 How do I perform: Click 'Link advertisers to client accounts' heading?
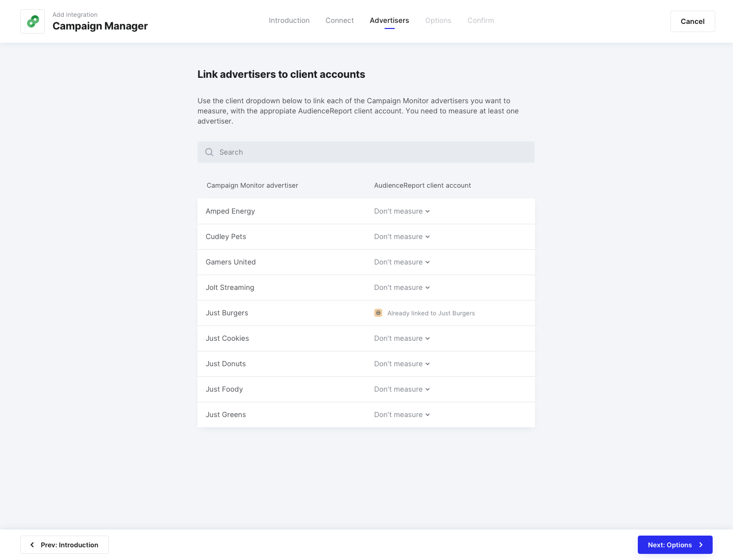[281, 74]
